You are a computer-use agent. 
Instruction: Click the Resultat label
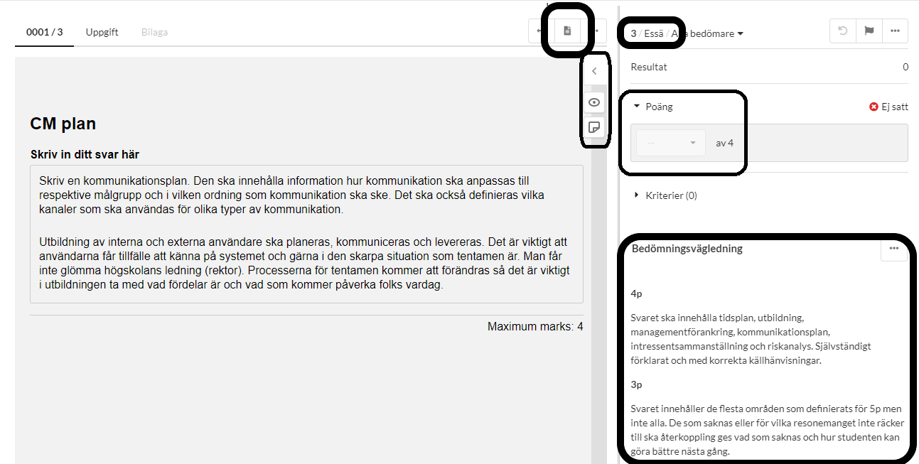click(649, 67)
